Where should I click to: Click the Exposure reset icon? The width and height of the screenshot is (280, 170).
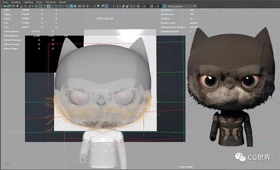click(x=138, y=6)
